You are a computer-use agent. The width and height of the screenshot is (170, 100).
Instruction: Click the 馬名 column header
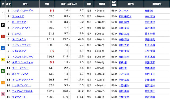pos(25,4)
